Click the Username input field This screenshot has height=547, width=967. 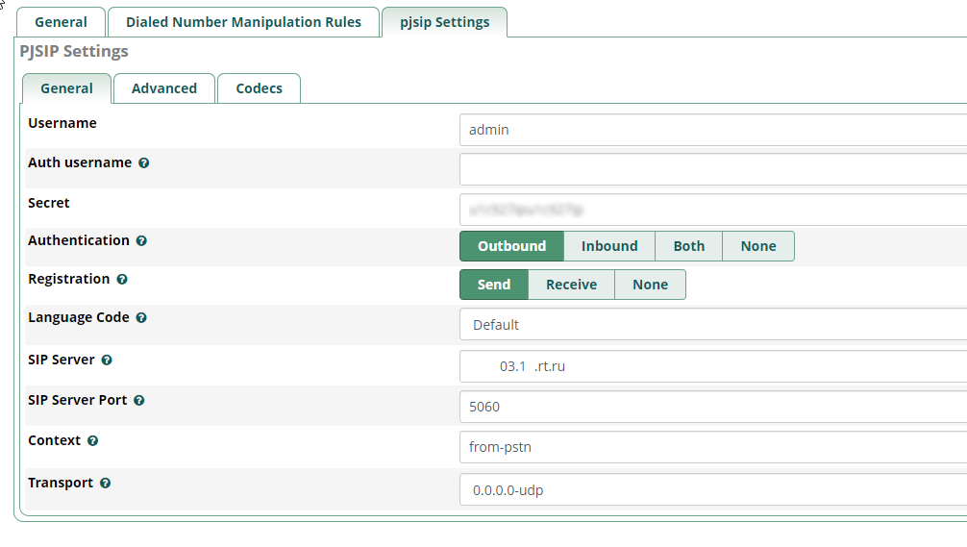pyautogui.click(x=711, y=129)
